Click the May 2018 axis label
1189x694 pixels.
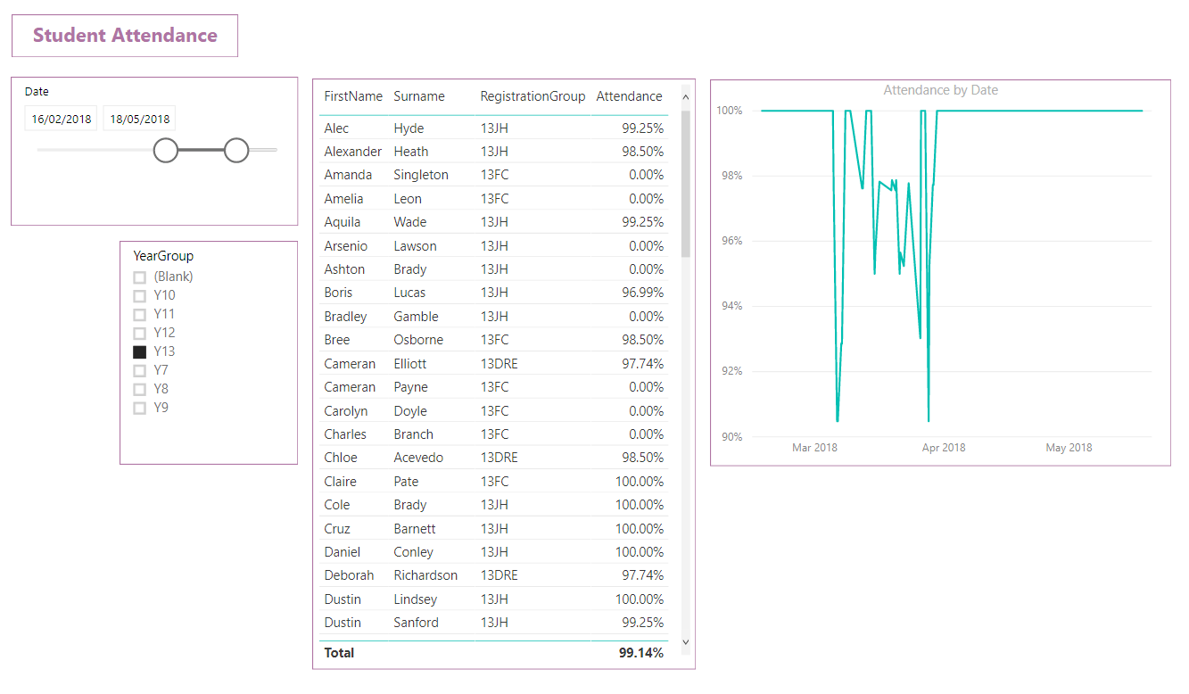pos(1069,448)
